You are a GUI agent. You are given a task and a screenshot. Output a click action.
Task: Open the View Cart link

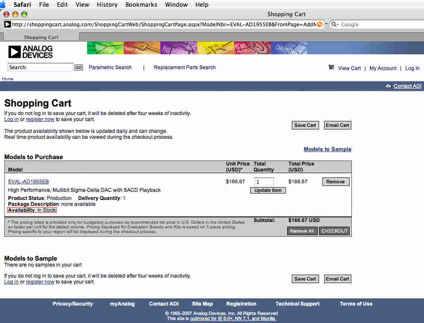point(349,68)
